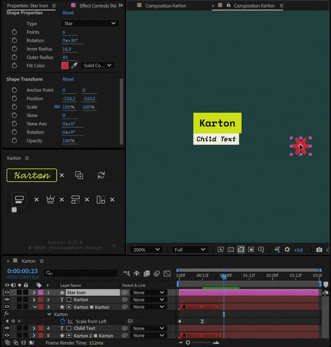Screen dimensions: 331x347
Task: Open the Type dropdown set to Star
Action: [x=89, y=23]
